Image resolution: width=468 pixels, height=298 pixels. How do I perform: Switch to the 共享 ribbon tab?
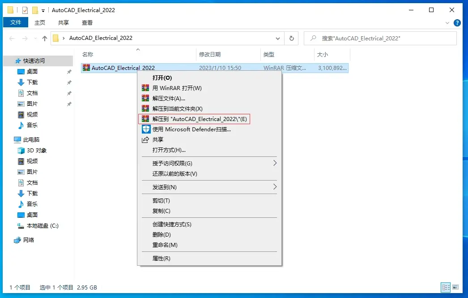[63, 23]
